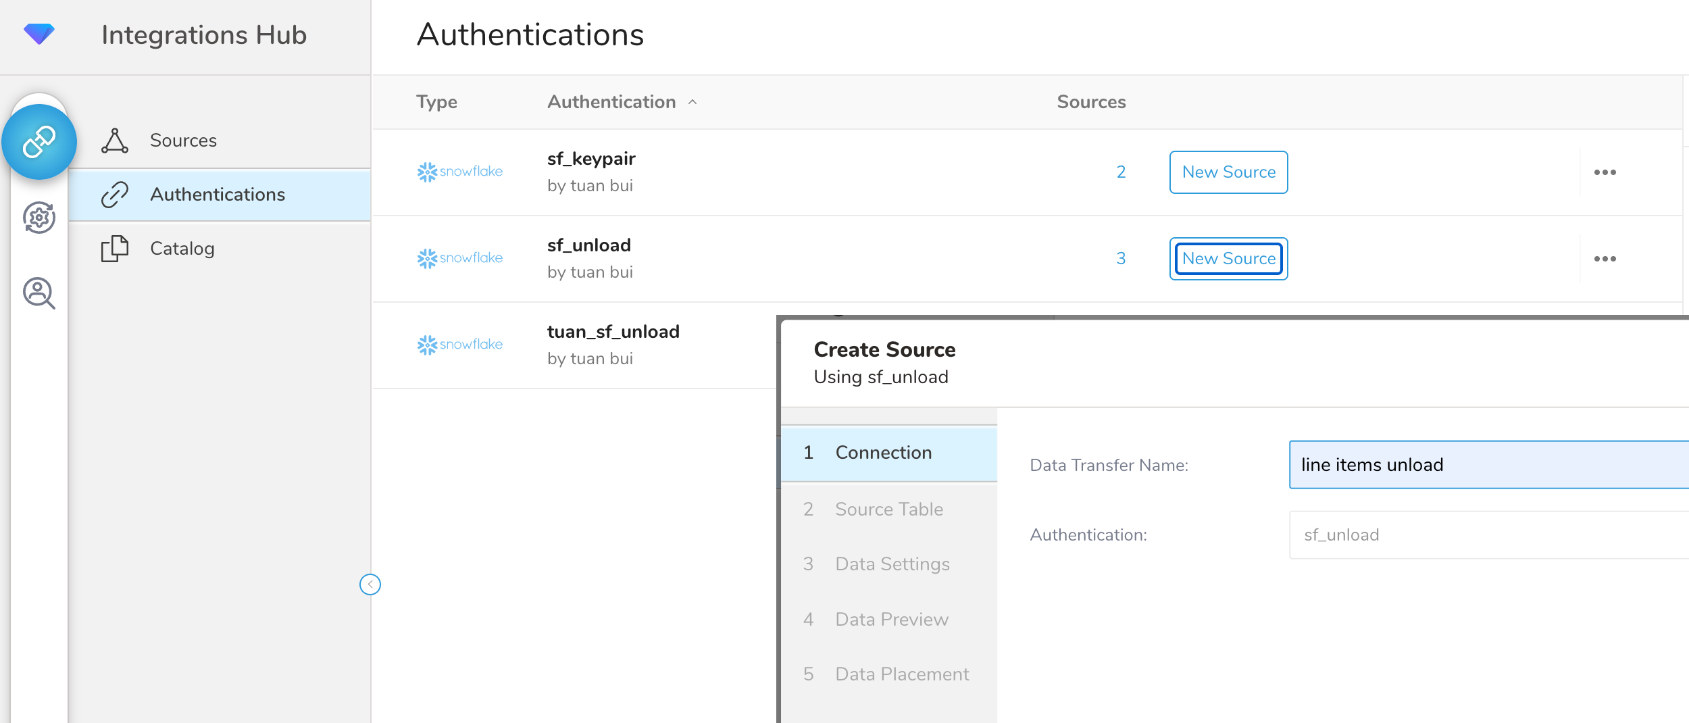Click New Source for sf_unload
The image size is (1689, 723).
coord(1228,259)
